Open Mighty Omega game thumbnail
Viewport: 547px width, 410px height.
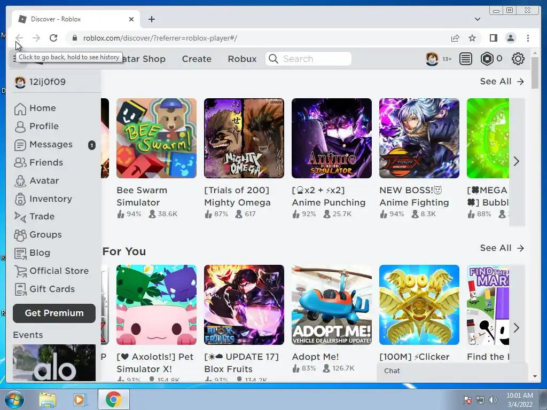point(244,138)
